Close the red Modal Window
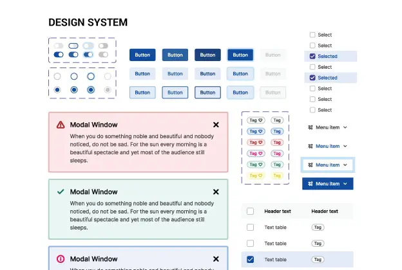This screenshot has width=402, height=270. [x=216, y=125]
